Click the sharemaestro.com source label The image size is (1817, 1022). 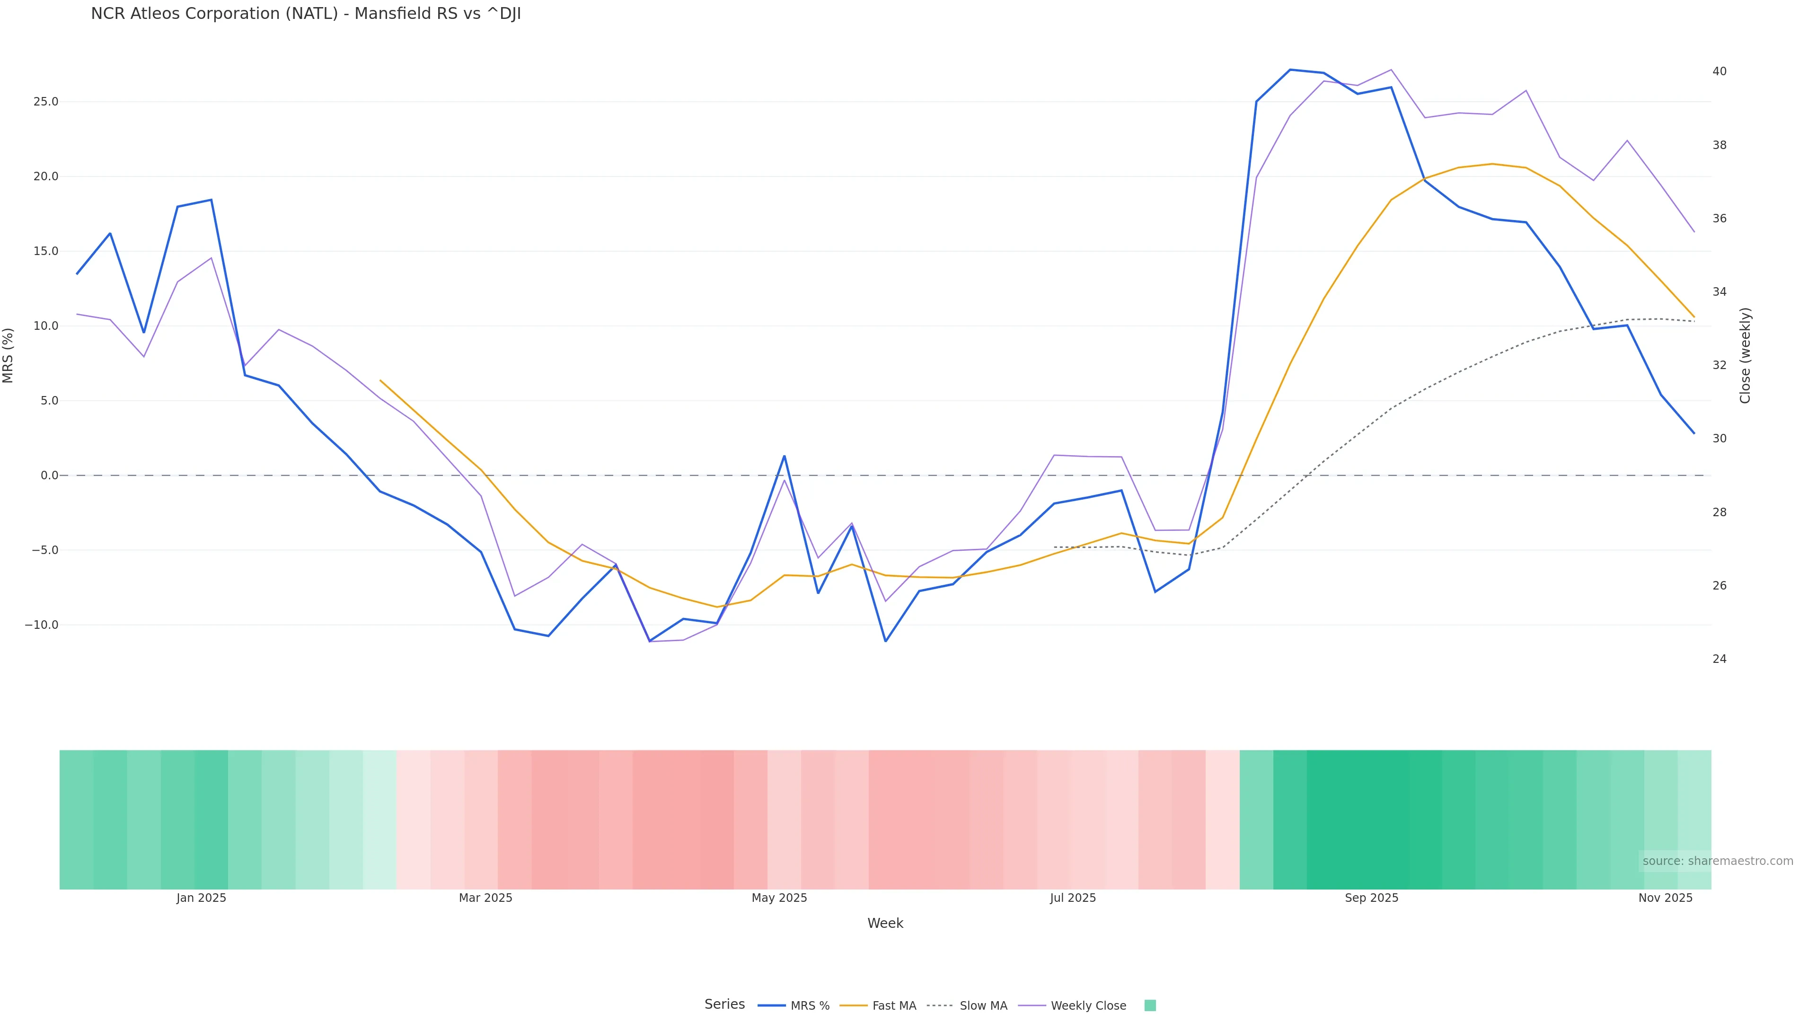1718,861
